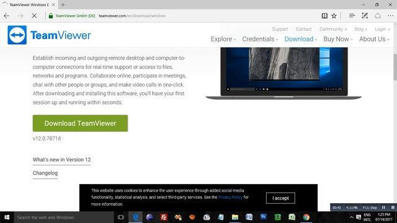Open What's new in Version 12
This screenshot has height=223, width=397.
61,160
